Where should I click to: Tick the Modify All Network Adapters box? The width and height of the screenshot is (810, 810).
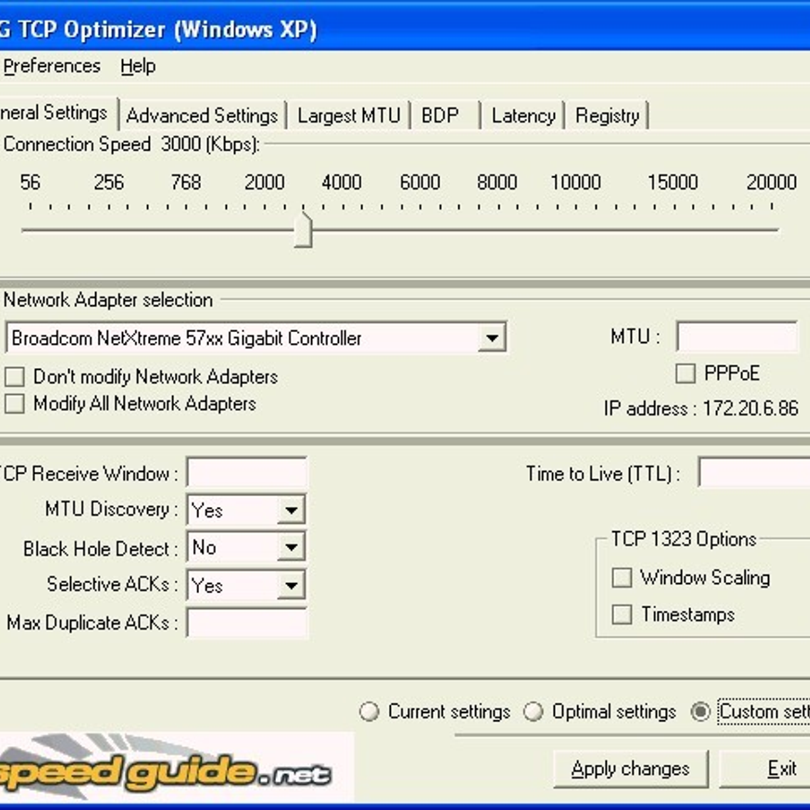point(15,404)
